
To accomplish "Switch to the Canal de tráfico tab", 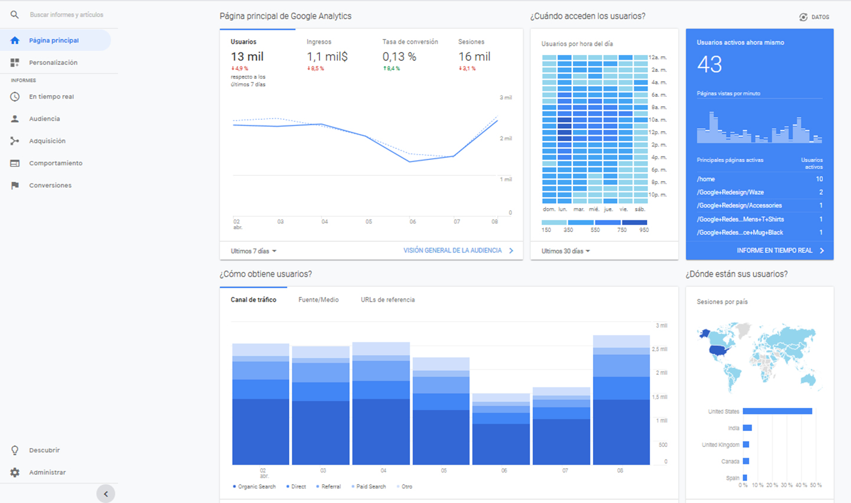I will [x=253, y=300].
